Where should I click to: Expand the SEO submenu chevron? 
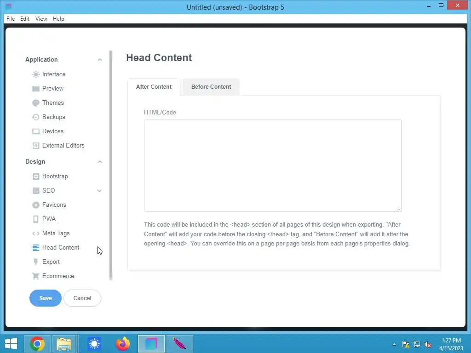(99, 191)
